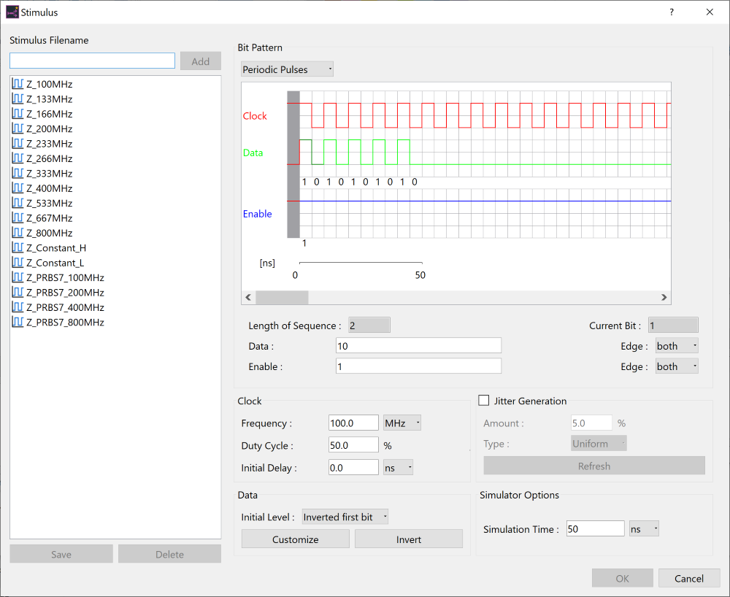Click the waveform scrollbar right arrow
This screenshot has height=597, width=730.
(664, 297)
